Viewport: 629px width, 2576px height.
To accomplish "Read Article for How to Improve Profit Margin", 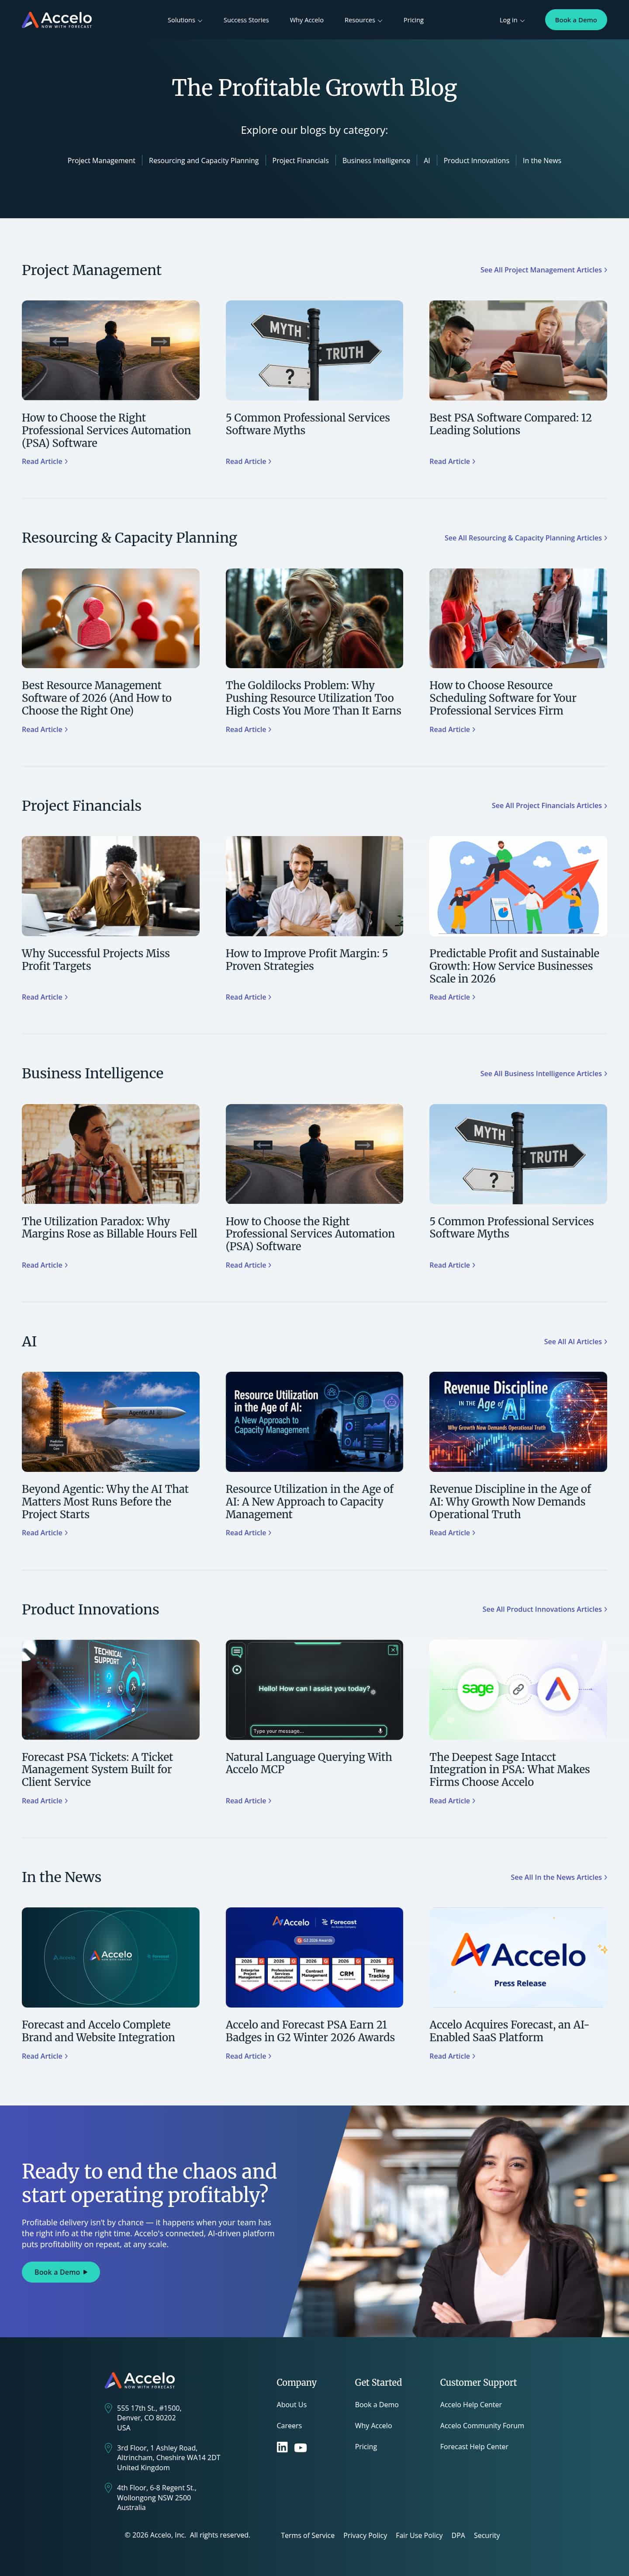I will click(x=249, y=997).
